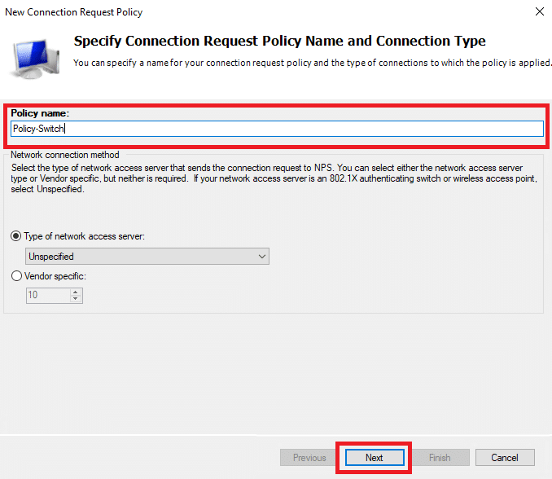Screen dimensions: 552x479
Task: Click the computer wizard icon in header
Action: coord(35,59)
